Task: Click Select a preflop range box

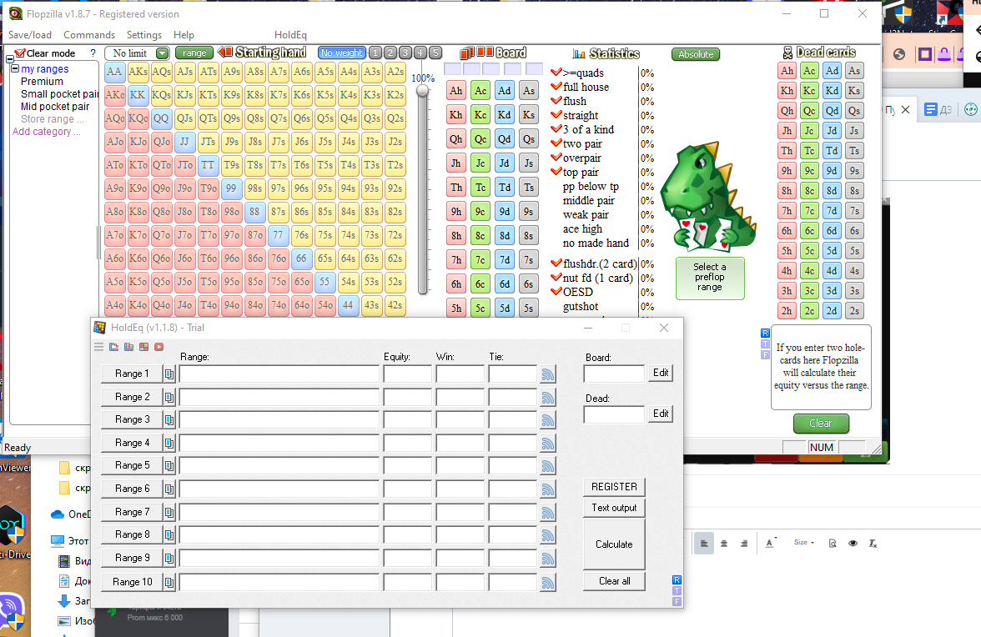Action: pos(710,278)
